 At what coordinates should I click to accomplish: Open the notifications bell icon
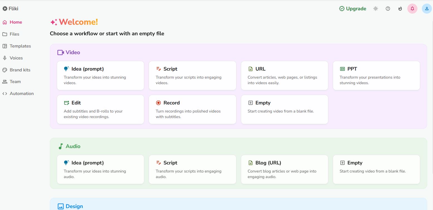click(412, 9)
